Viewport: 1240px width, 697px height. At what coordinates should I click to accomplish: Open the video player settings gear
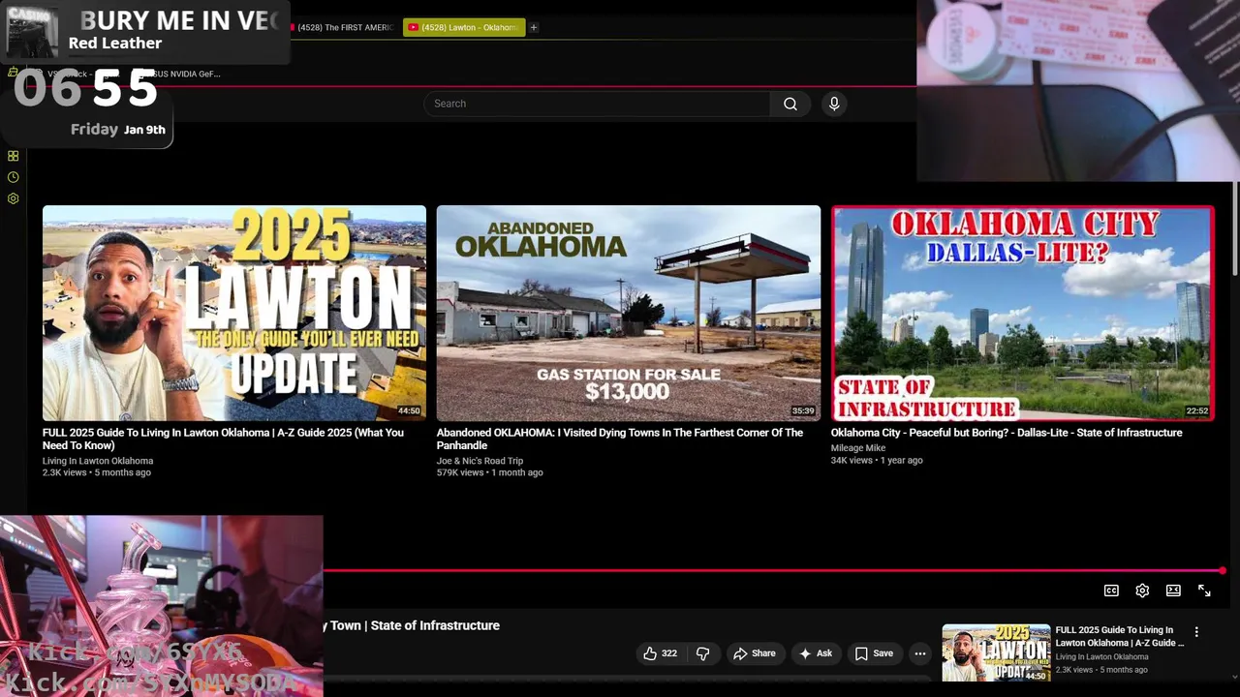1142,591
